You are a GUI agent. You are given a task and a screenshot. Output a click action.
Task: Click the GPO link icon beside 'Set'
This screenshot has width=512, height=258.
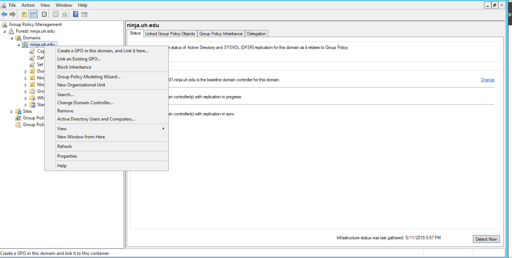(32, 65)
